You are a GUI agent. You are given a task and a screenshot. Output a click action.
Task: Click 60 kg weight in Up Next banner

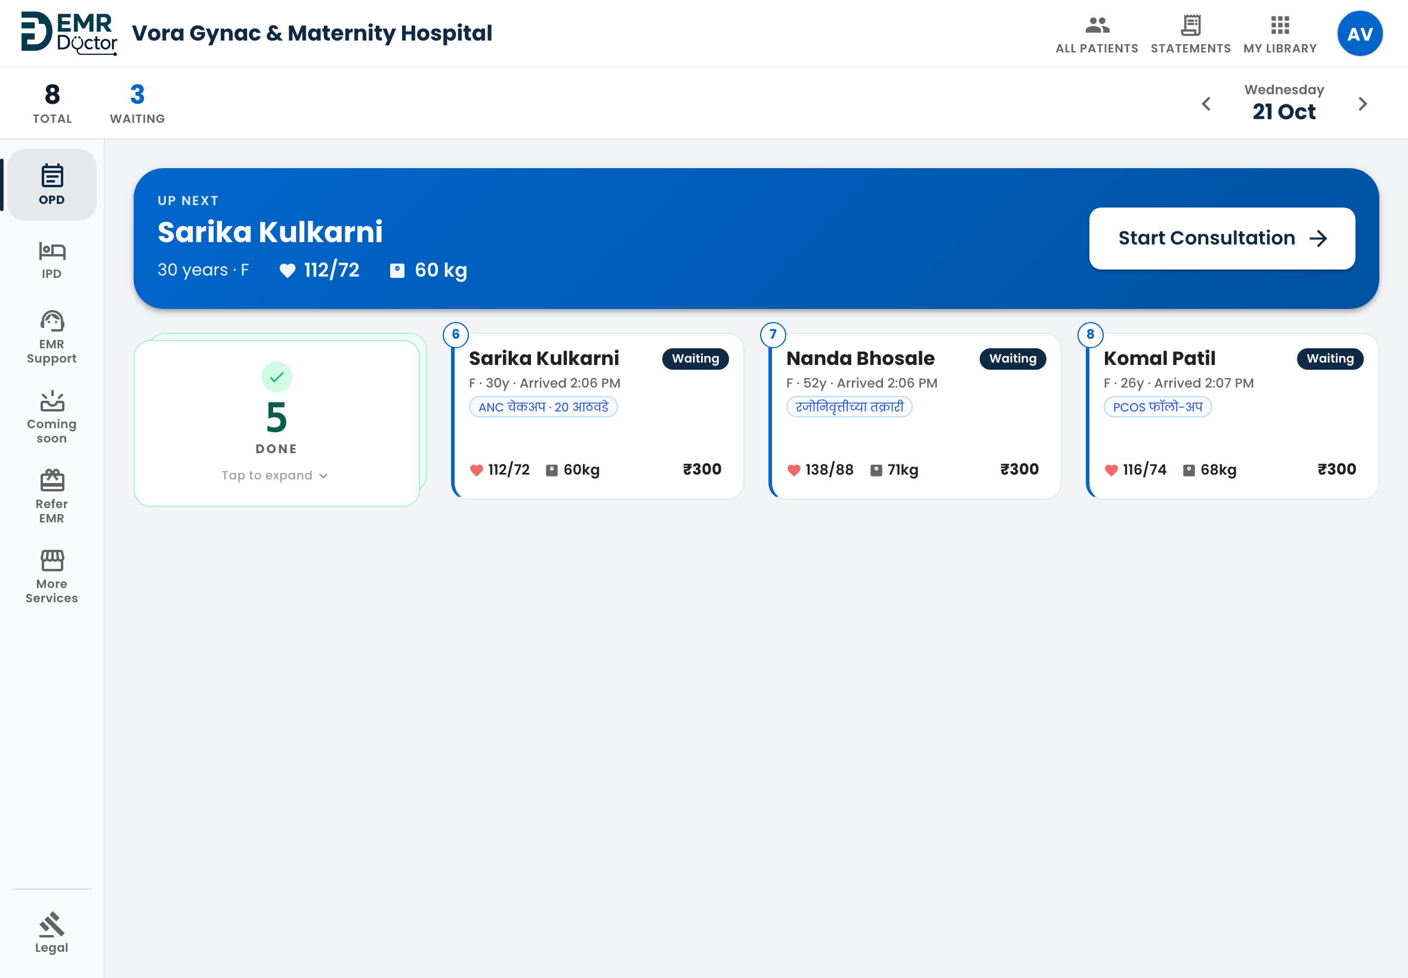pyautogui.click(x=441, y=270)
